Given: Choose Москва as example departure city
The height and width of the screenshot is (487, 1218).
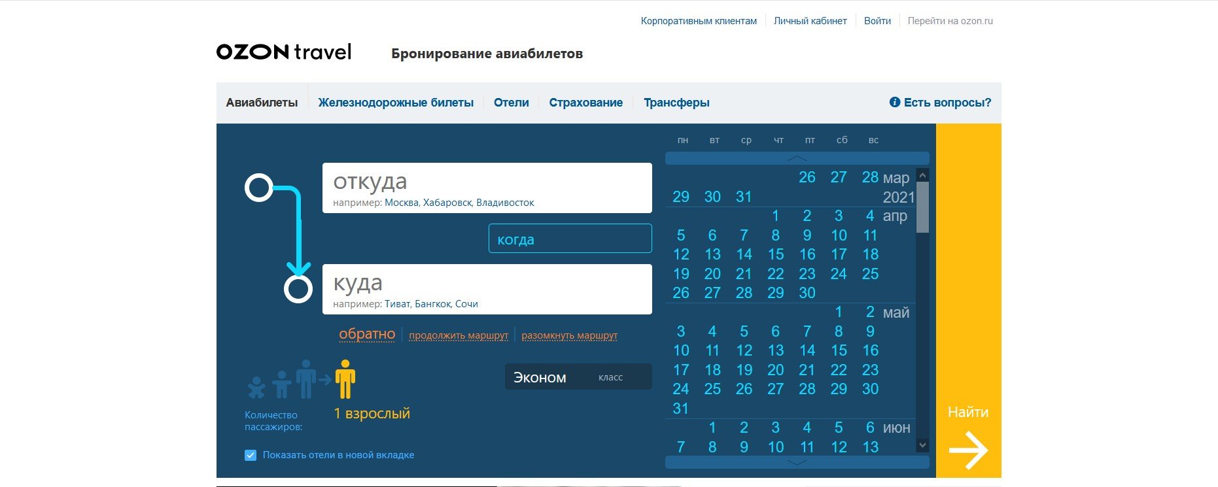Looking at the screenshot, I should click(x=401, y=203).
